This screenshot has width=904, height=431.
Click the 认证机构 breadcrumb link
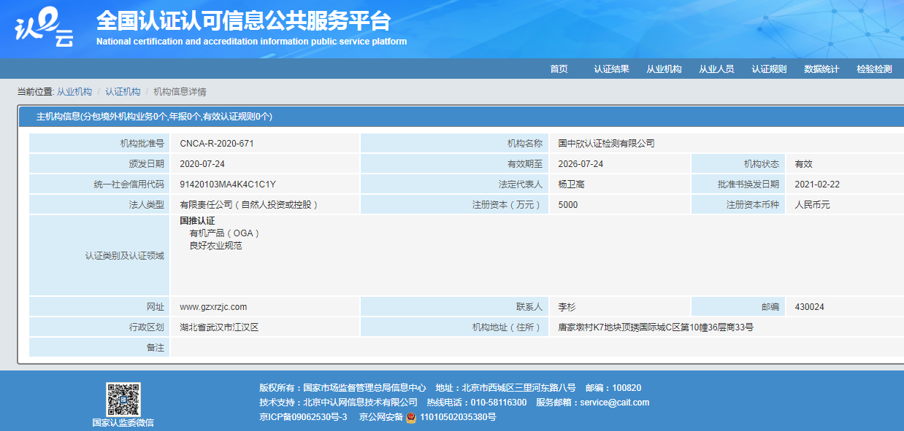pyautogui.click(x=123, y=92)
